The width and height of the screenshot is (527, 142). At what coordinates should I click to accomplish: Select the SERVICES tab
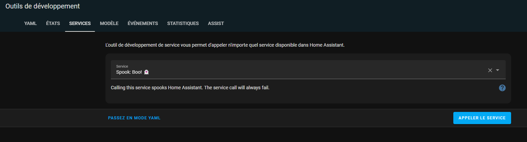click(x=80, y=23)
